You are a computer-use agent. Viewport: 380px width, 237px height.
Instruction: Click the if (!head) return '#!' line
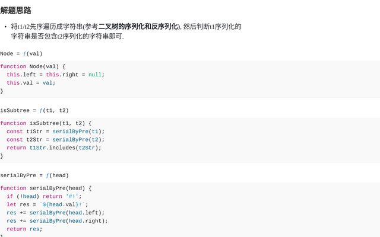coord(44,197)
